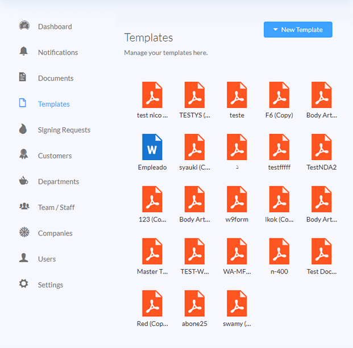Click the Companies snowflake icon
353x348 pixels.
coord(24,232)
